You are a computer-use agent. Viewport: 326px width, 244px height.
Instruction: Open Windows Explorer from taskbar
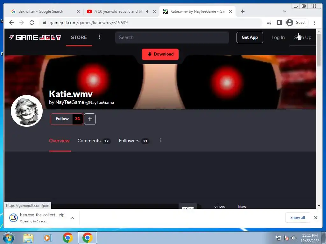[28, 238]
